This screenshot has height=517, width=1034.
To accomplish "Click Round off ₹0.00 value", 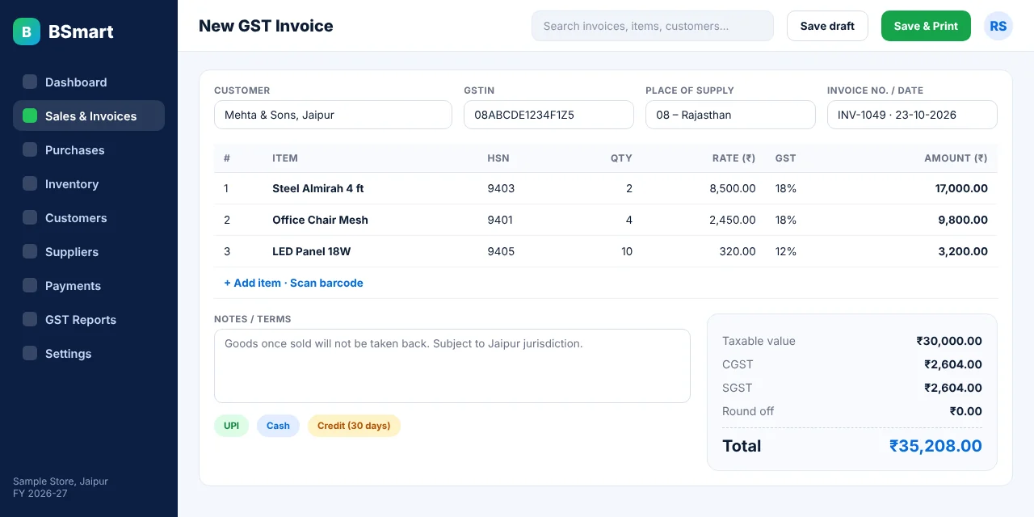I will (x=966, y=411).
